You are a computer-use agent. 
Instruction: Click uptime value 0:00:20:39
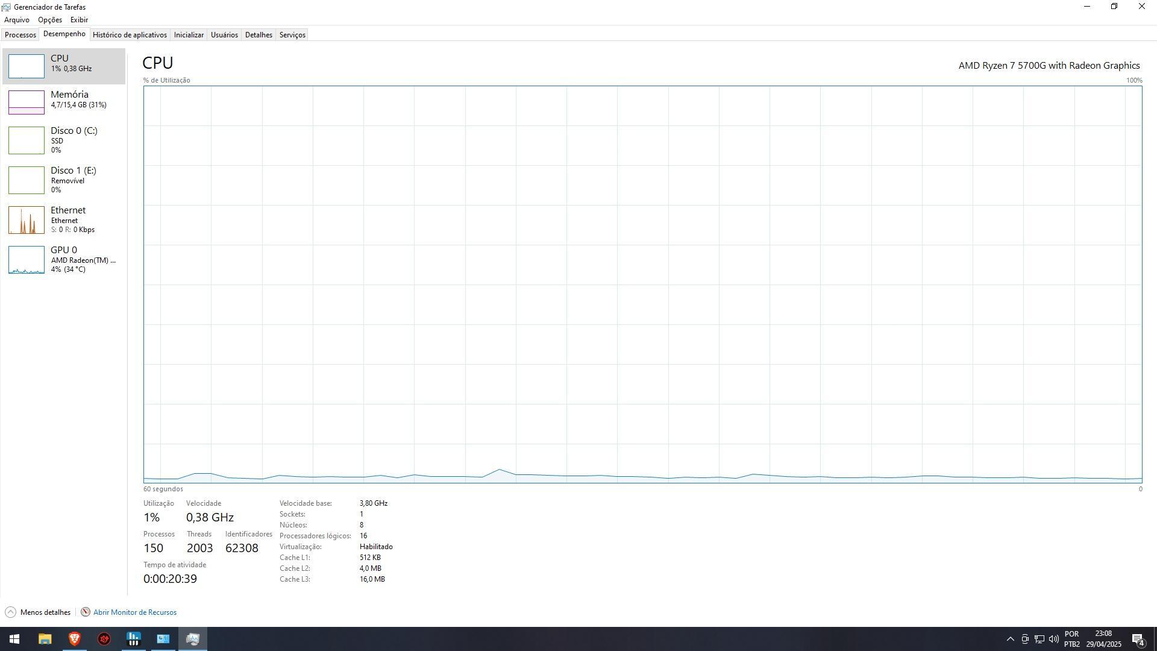click(170, 579)
